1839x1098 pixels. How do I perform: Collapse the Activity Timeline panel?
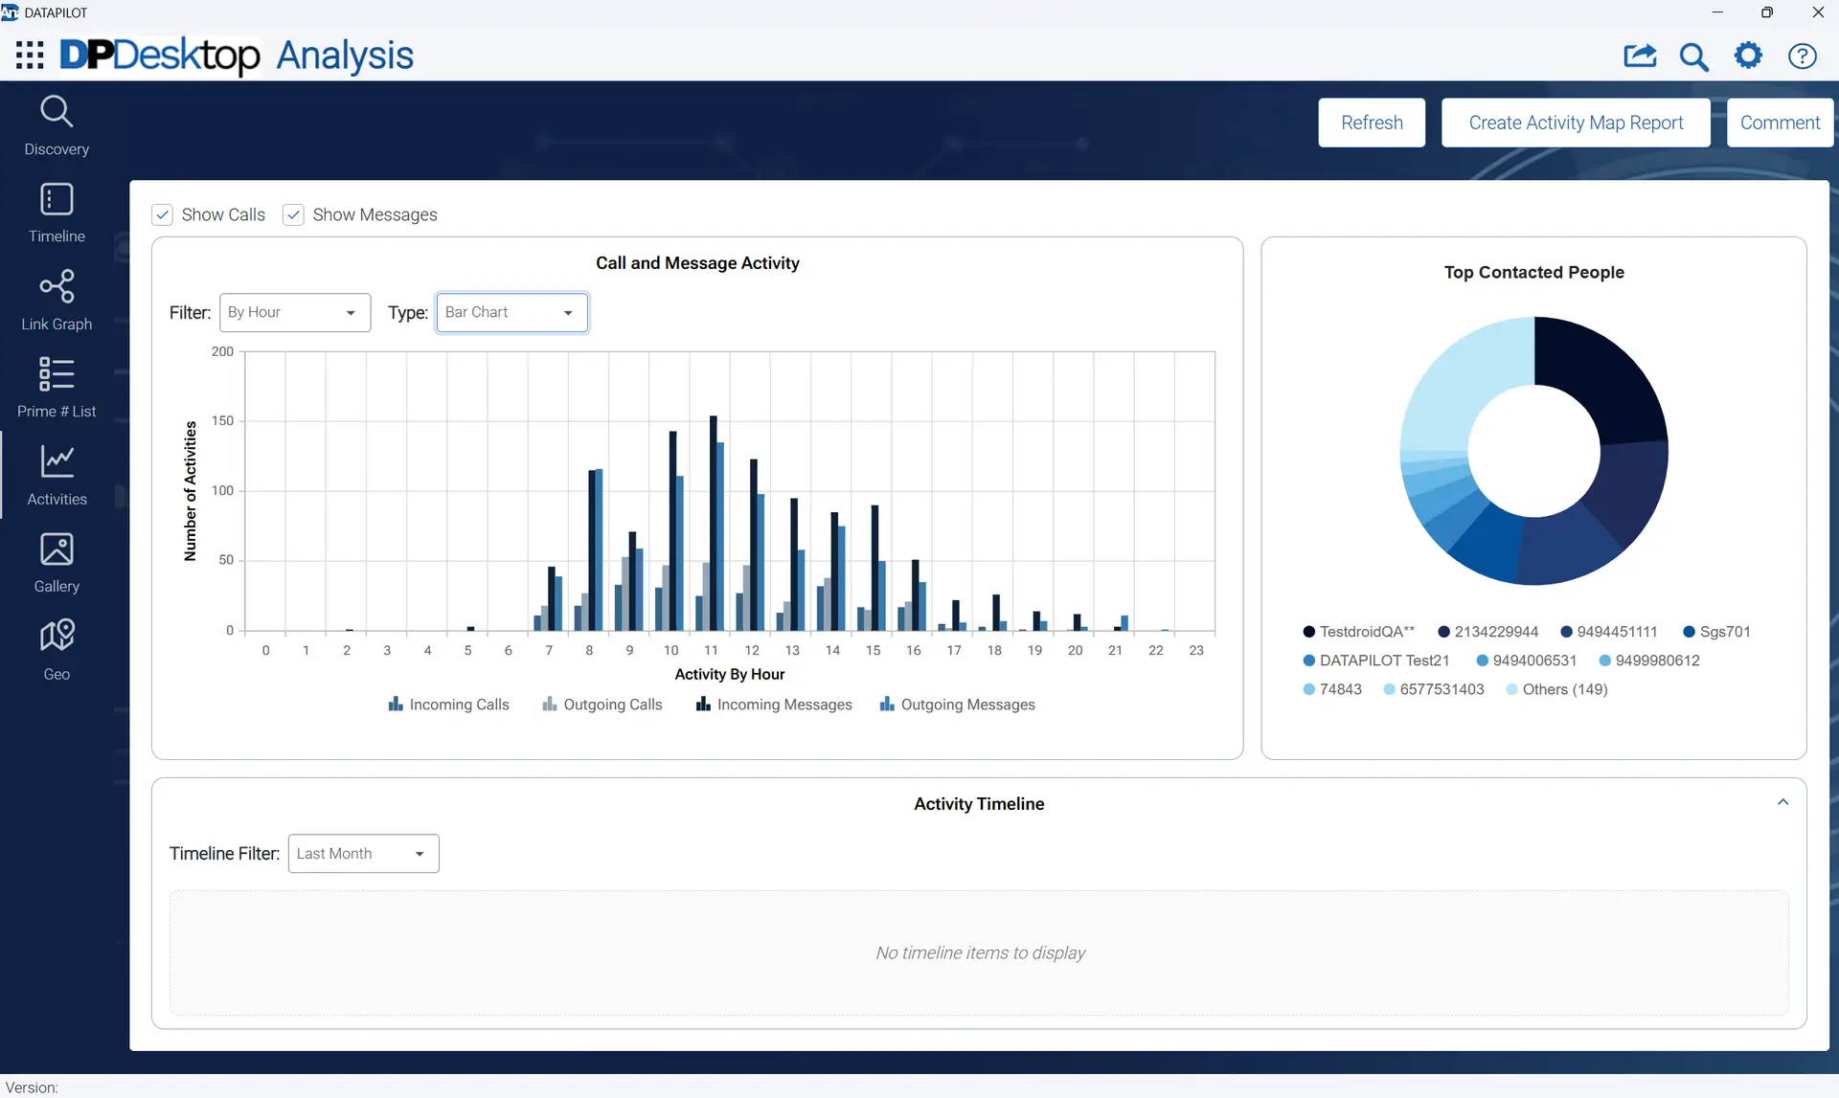(x=1782, y=802)
